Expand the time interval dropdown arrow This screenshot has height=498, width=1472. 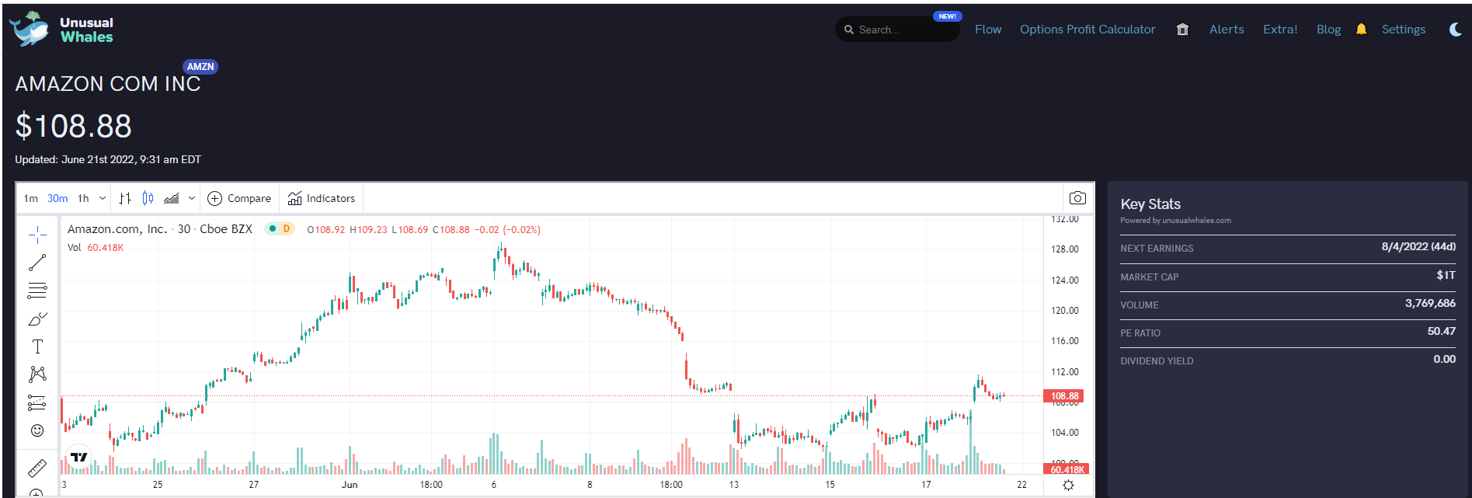coord(102,198)
